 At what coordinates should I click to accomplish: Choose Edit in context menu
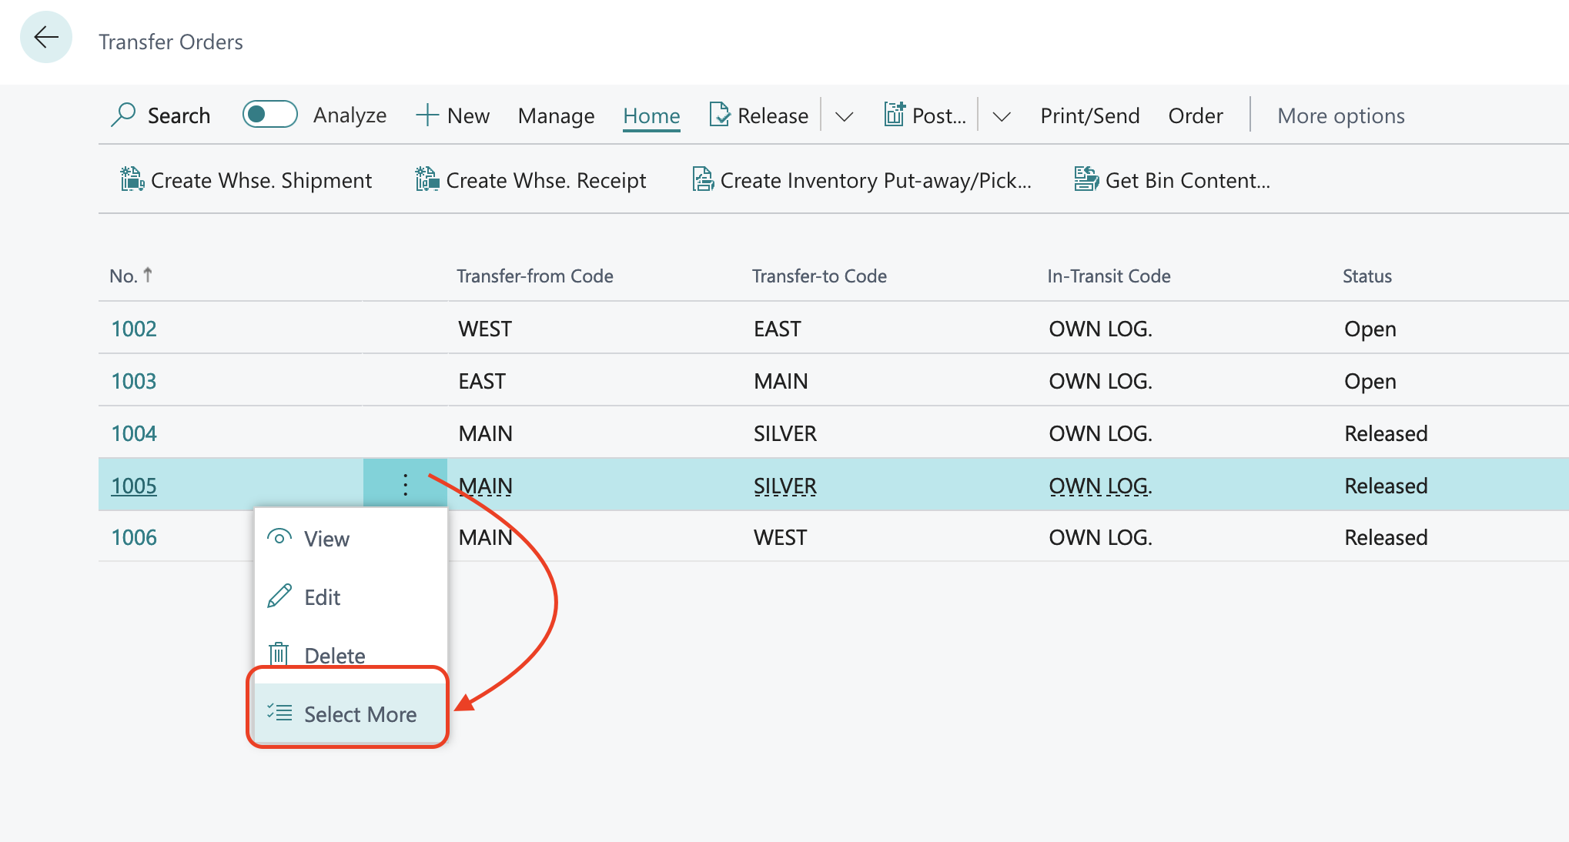click(322, 597)
